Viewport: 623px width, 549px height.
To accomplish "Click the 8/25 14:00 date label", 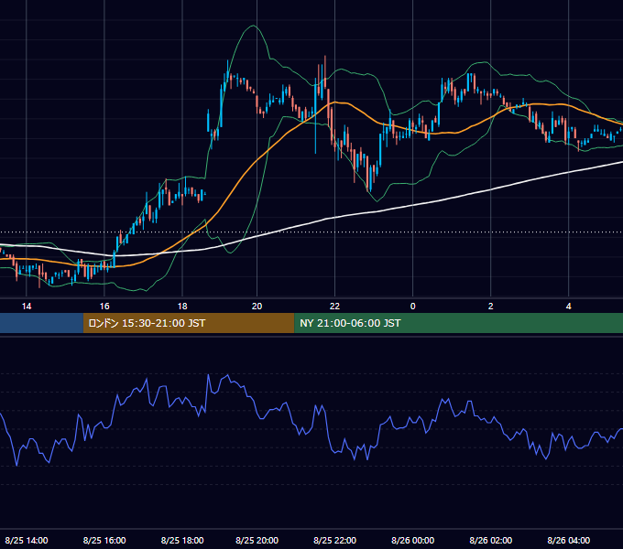I will point(27,540).
